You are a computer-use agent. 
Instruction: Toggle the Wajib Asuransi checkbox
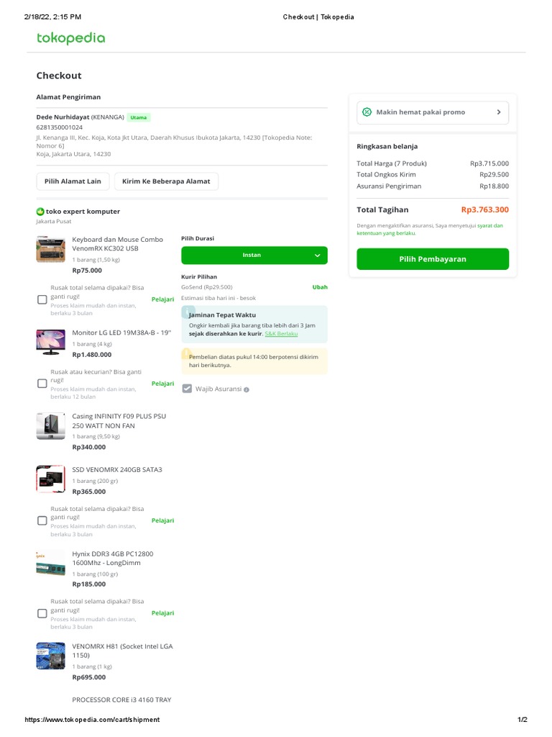(187, 389)
